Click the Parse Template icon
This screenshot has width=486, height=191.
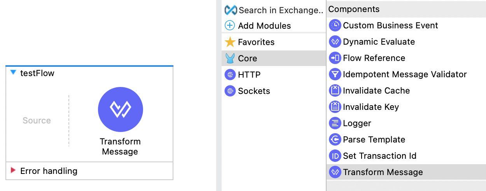[x=335, y=140]
